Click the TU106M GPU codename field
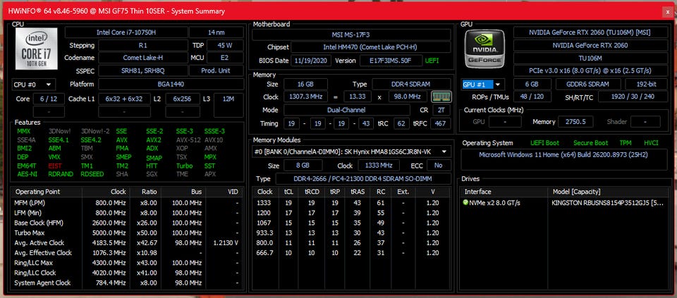Image resolution: width=677 pixels, height=298 pixels. pyautogui.click(x=590, y=58)
